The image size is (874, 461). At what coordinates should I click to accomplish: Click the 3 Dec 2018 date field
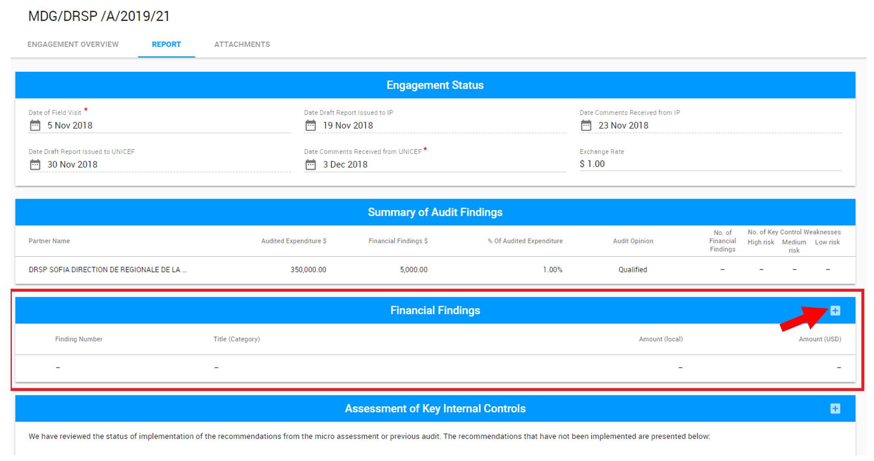click(x=345, y=164)
